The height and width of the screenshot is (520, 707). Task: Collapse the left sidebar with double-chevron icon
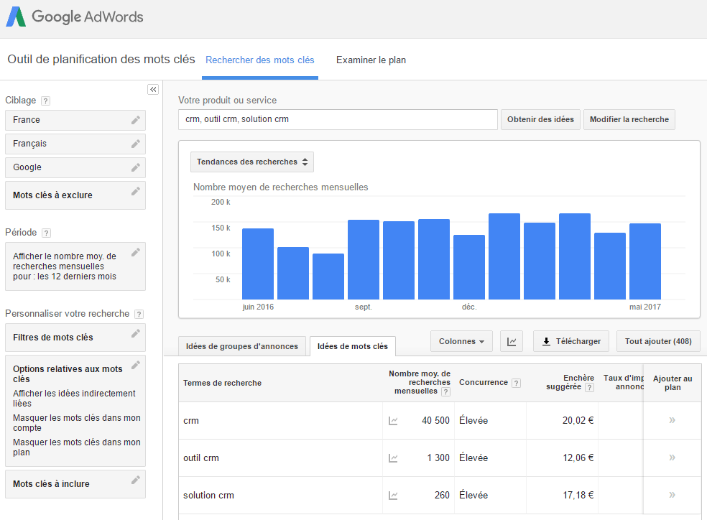[x=153, y=89]
